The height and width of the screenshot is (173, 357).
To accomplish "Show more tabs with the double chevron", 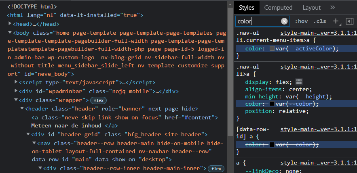I will [332, 8].
